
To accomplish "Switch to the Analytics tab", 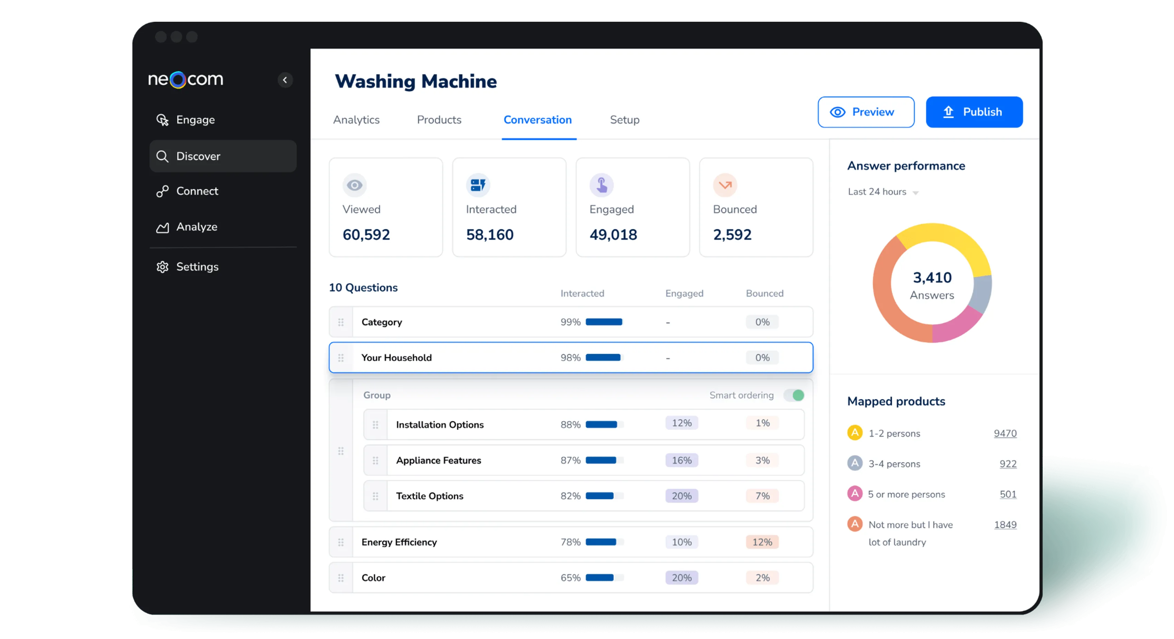I will [x=356, y=119].
